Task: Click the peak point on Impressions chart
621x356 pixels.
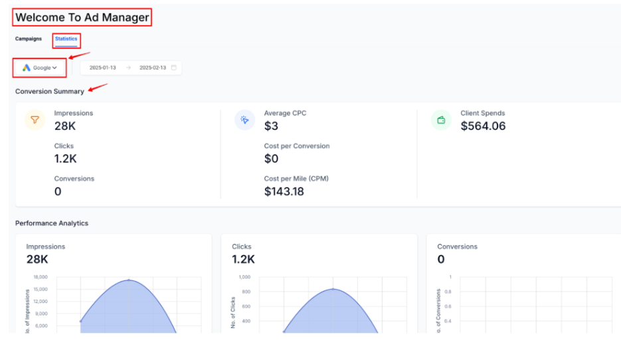Action: pos(129,280)
